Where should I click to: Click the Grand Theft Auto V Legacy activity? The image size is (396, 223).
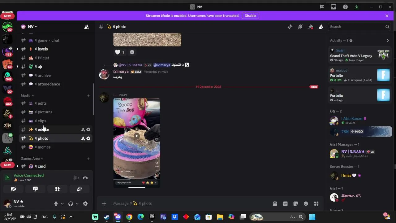tap(360, 55)
